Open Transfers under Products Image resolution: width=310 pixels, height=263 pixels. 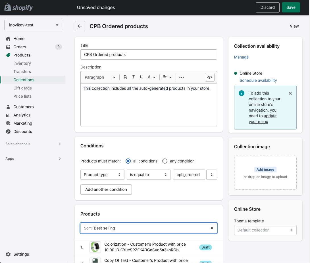(22, 72)
